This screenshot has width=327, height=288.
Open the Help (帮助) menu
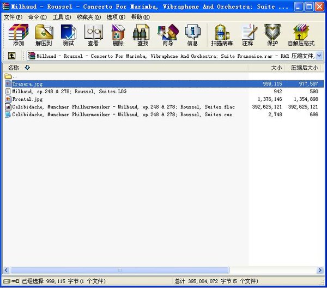tap(141, 17)
